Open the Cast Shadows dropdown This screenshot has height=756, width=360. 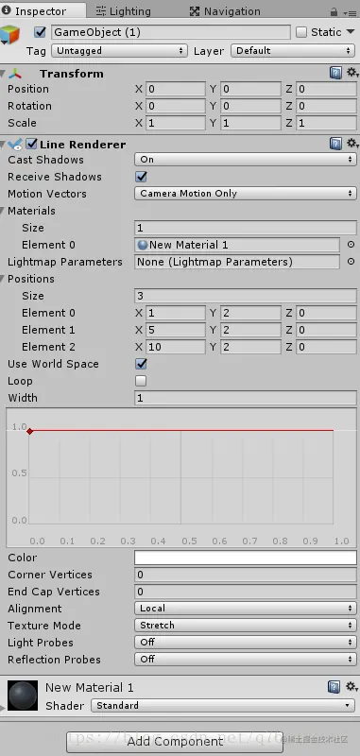(246, 160)
